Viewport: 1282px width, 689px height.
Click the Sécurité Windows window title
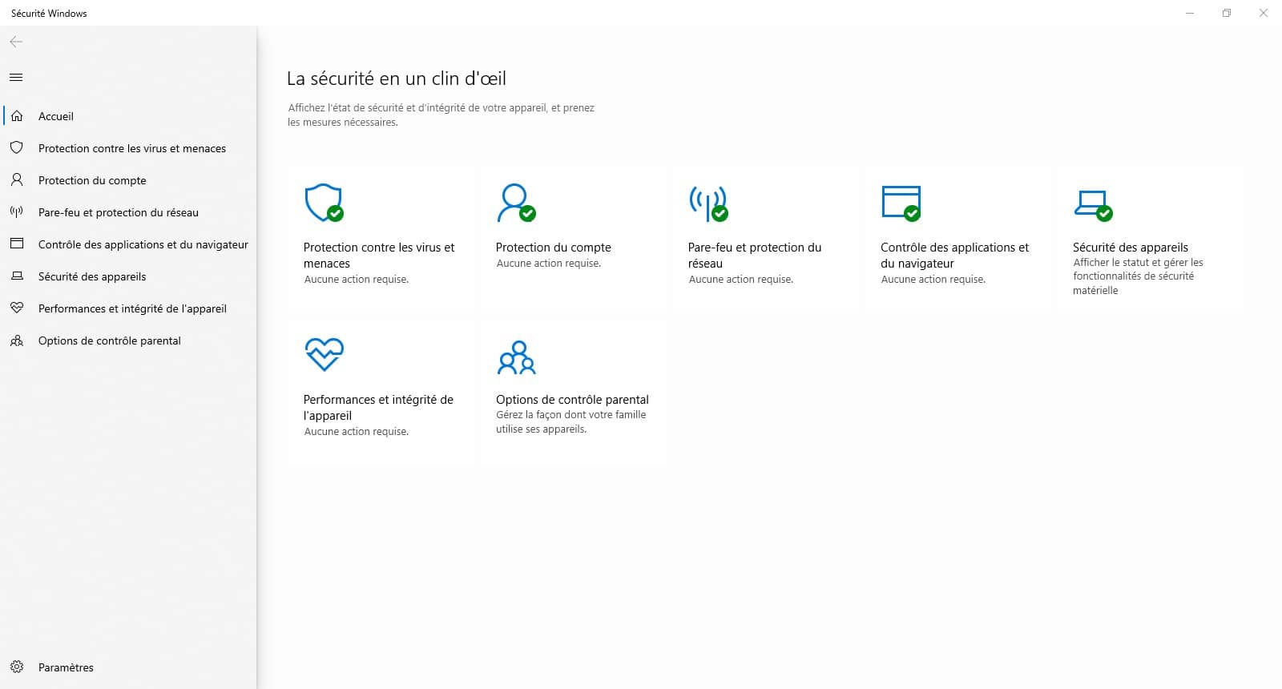click(49, 14)
